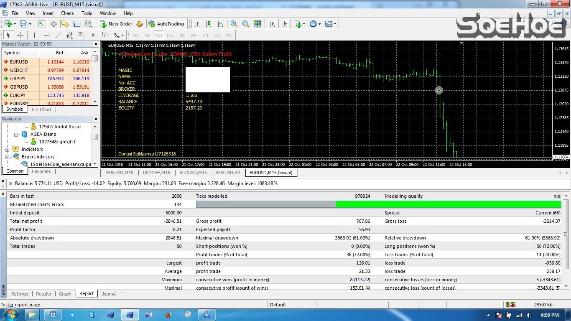Image resolution: width=571 pixels, height=321 pixels.
Task: Click the Tile Windows icon
Action: (x=257, y=24)
